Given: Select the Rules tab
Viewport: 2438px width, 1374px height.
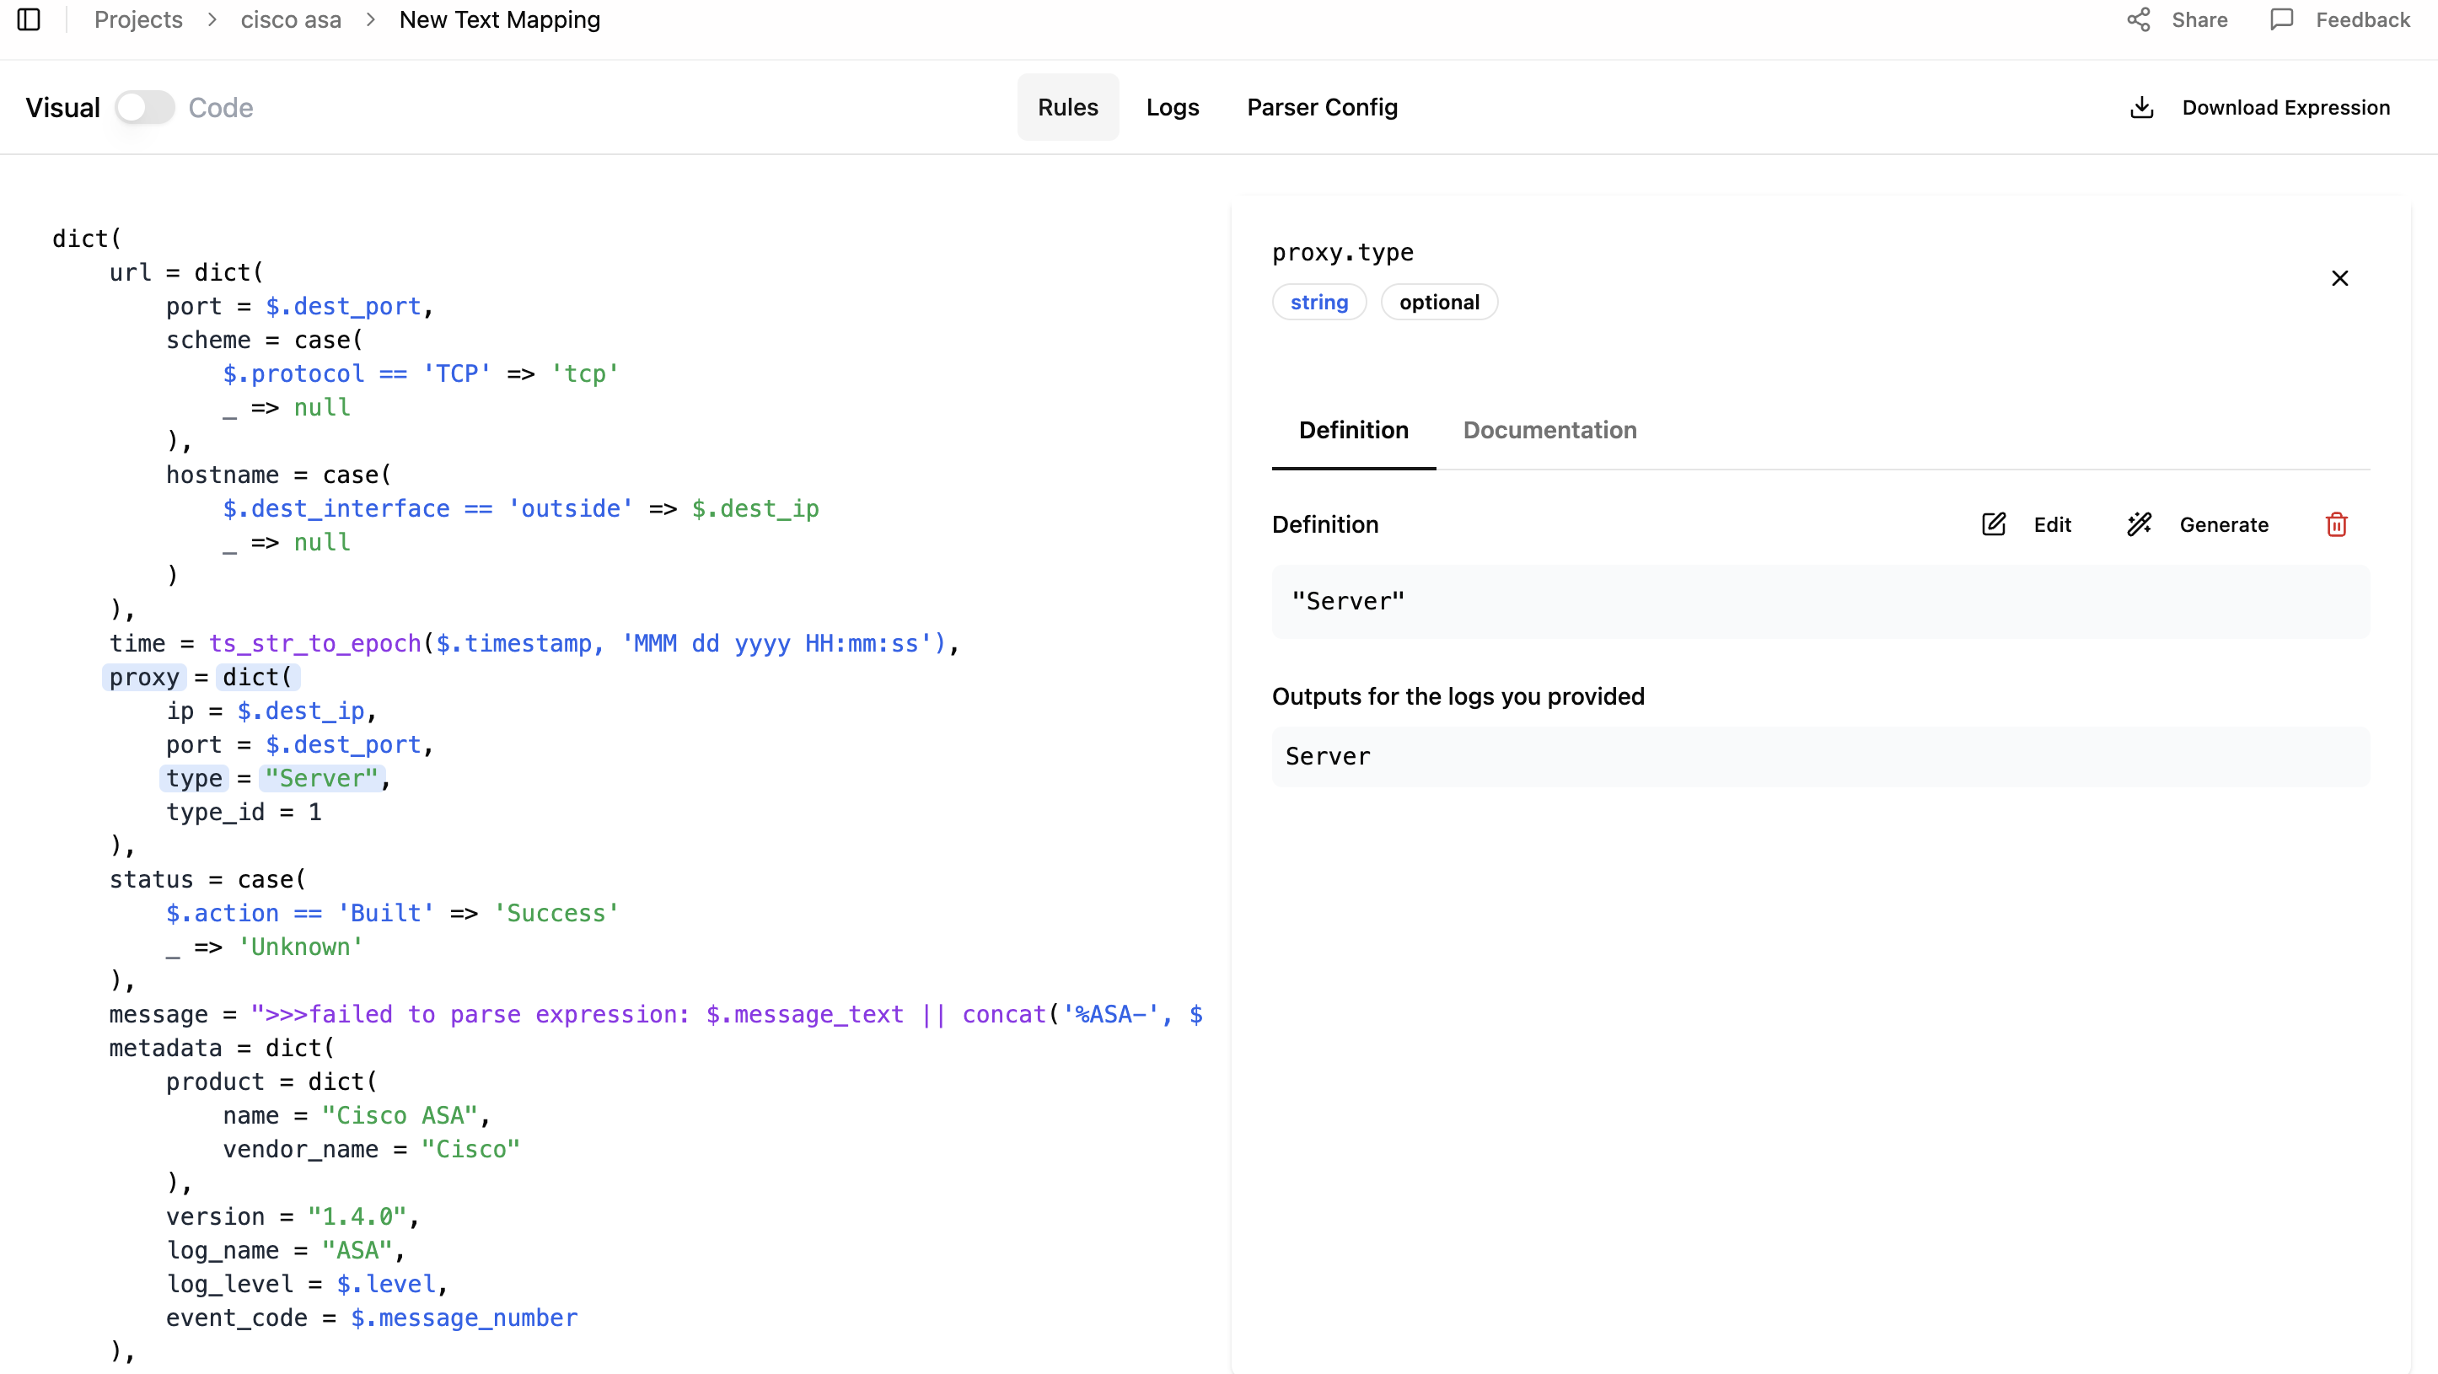Looking at the screenshot, I should [1067, 108].
